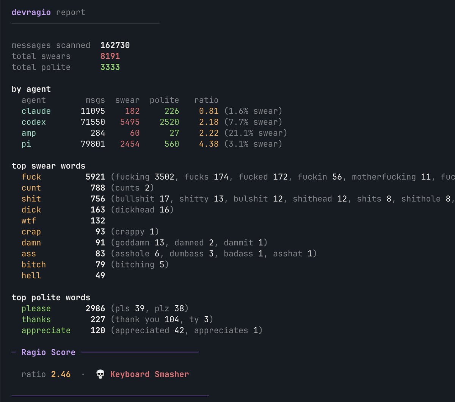Screen dimensions: 455x402
Task: Select 'appreciated 42' variant text
Action: click(149, 331)
